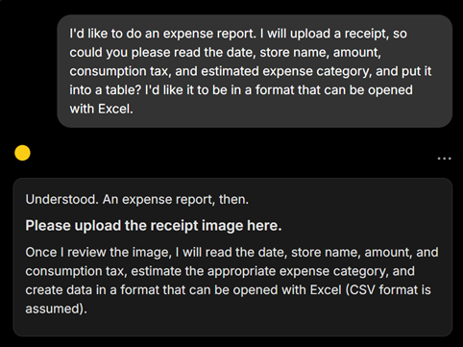
Task: Click 'could you please read the date' line
Action: click(x=161, y=53)
